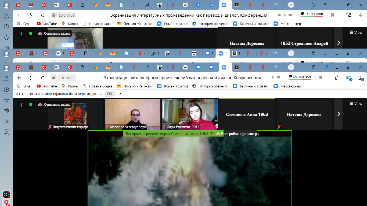Show meeting info icon in front Zoom
Image resolution: width=367 pixels, height=206 pixels.
click(21, 105)
